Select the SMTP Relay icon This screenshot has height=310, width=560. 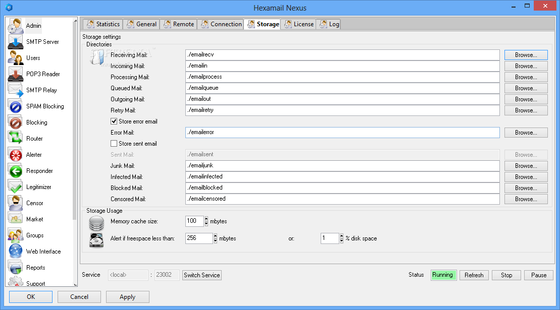coord(15,90)
